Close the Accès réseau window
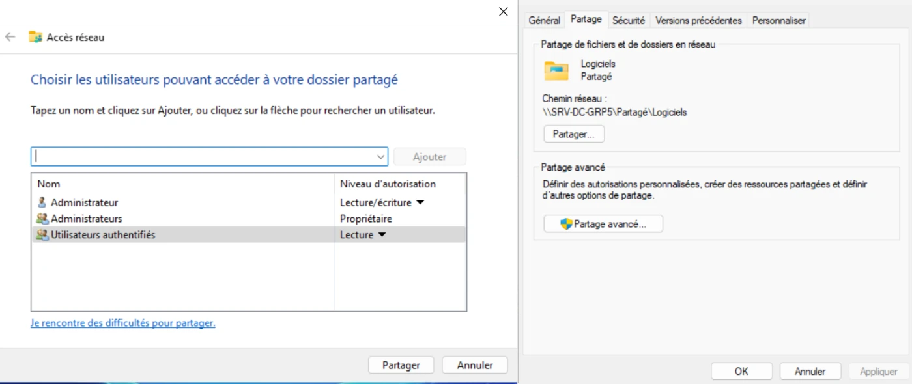 coord(503,12)
